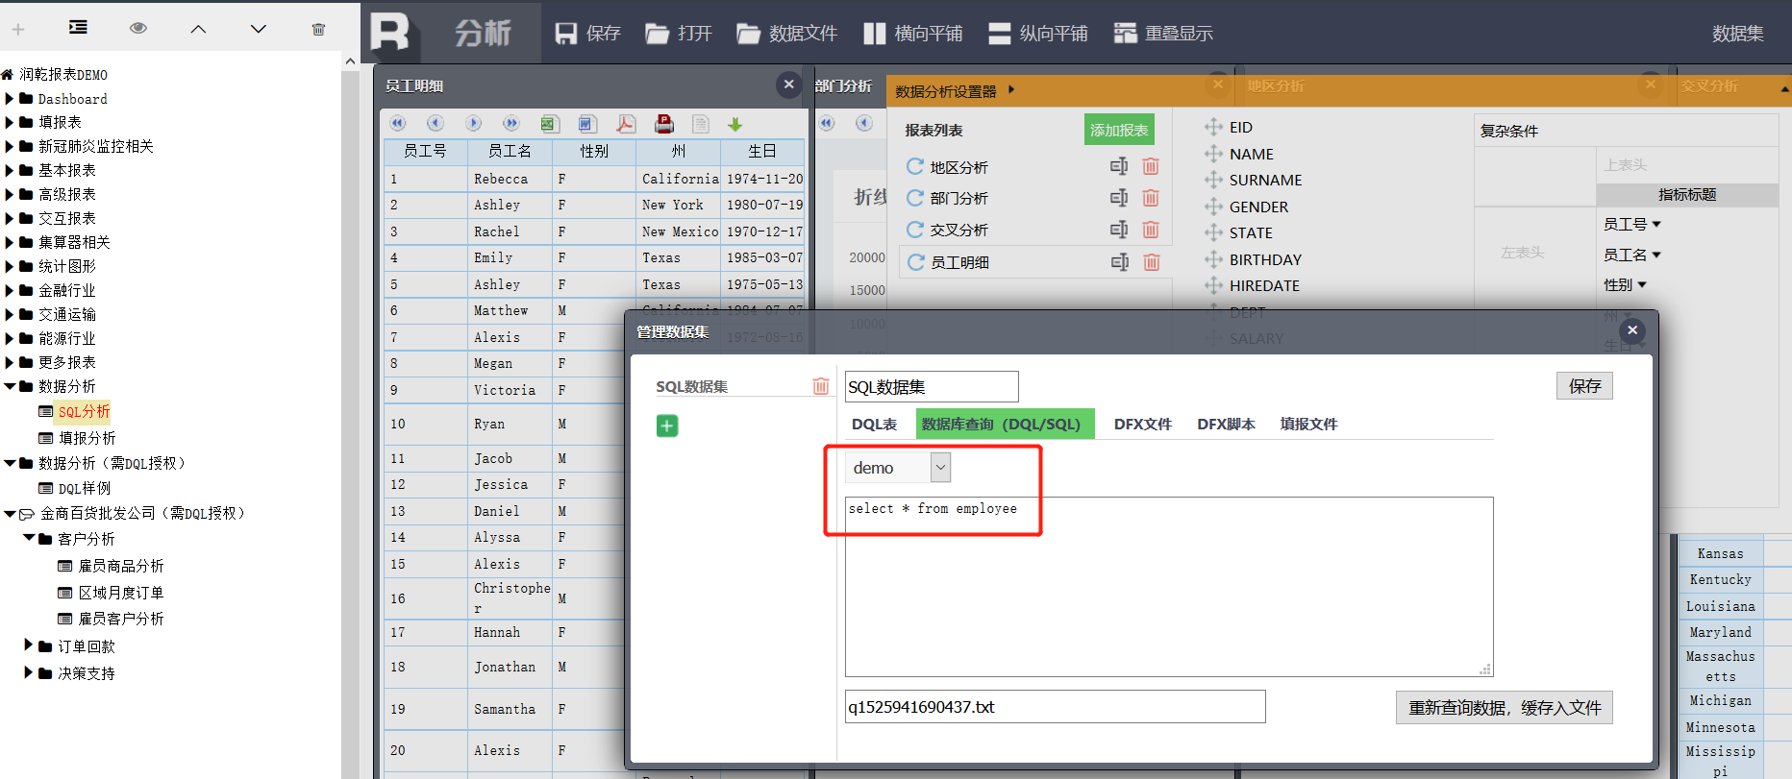Go to last page in 员工明细 toolbar
Screen dimensions: 1792x779
tap(510, 123)
